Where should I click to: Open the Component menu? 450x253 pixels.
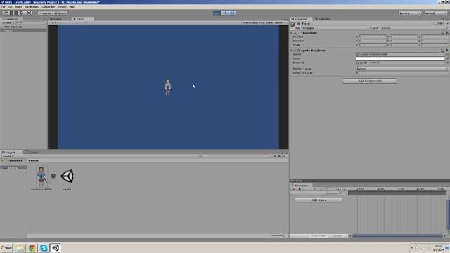[x=49, y=6]
